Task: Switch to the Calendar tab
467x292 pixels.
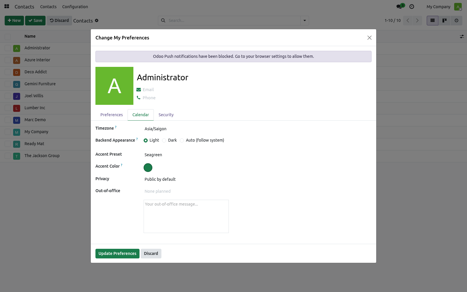Action: [141, 115]
